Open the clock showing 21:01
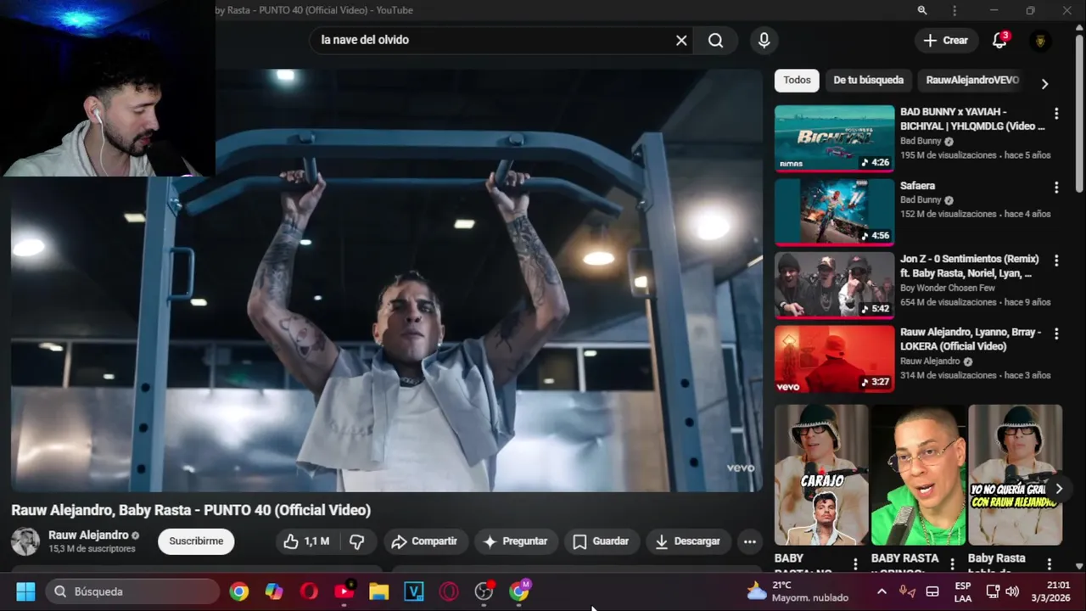 pyautogui.click(x=1052, y=591)
